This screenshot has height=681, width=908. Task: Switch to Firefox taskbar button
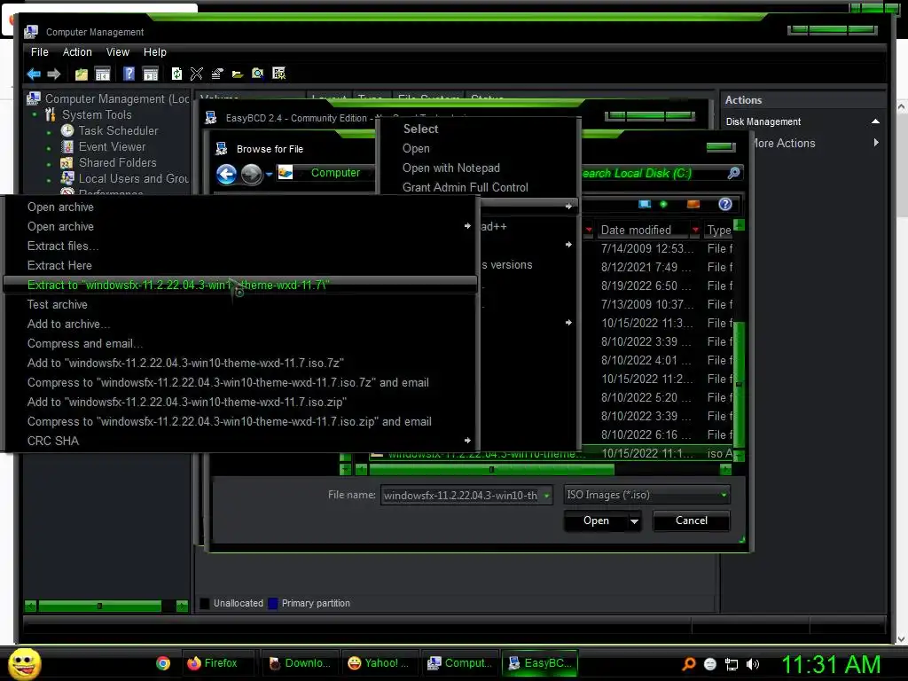218,663
